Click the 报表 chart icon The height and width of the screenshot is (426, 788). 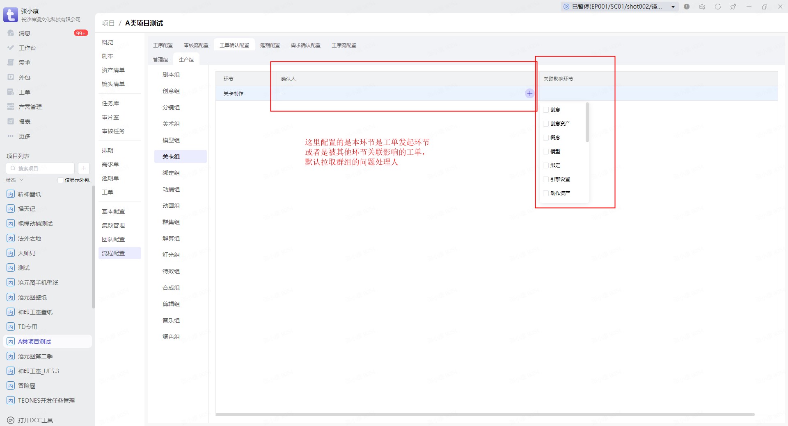click(x=11, y=121)
